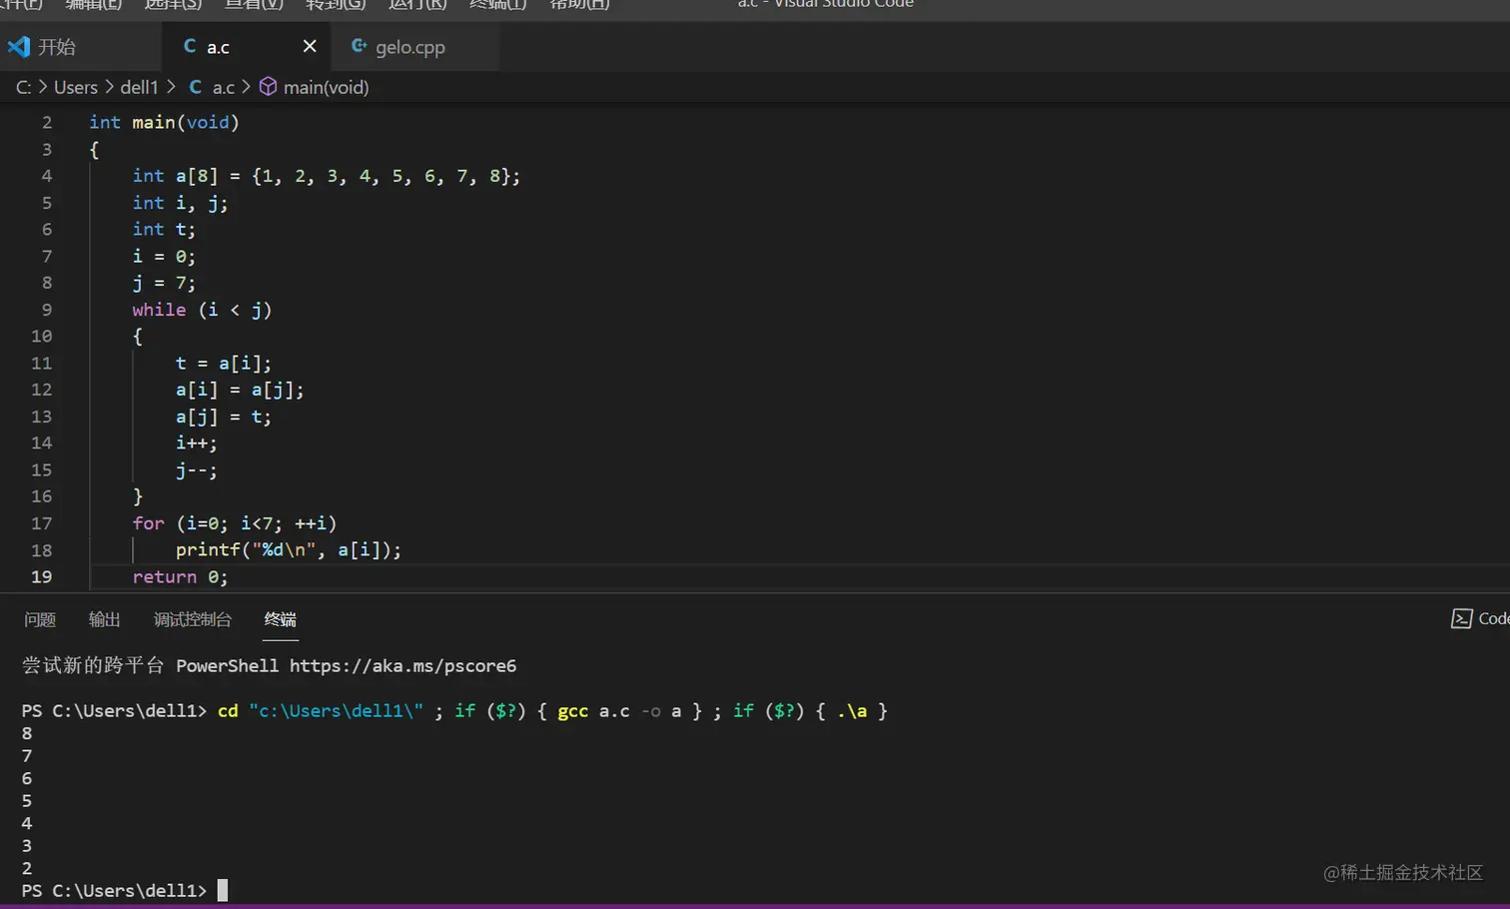Click the "a[j] = t;" statement
This screenshot has height=909, width=1510.
224,418
